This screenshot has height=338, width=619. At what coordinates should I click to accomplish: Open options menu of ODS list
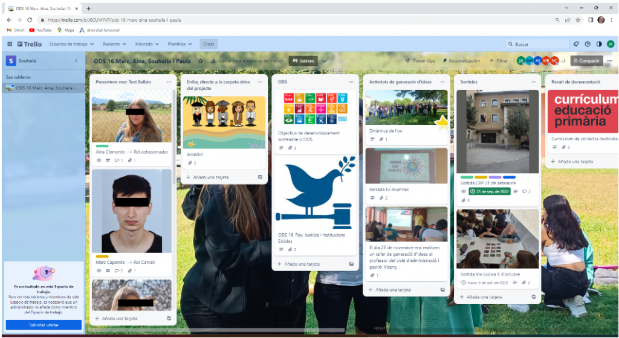(x=351, y=81)
